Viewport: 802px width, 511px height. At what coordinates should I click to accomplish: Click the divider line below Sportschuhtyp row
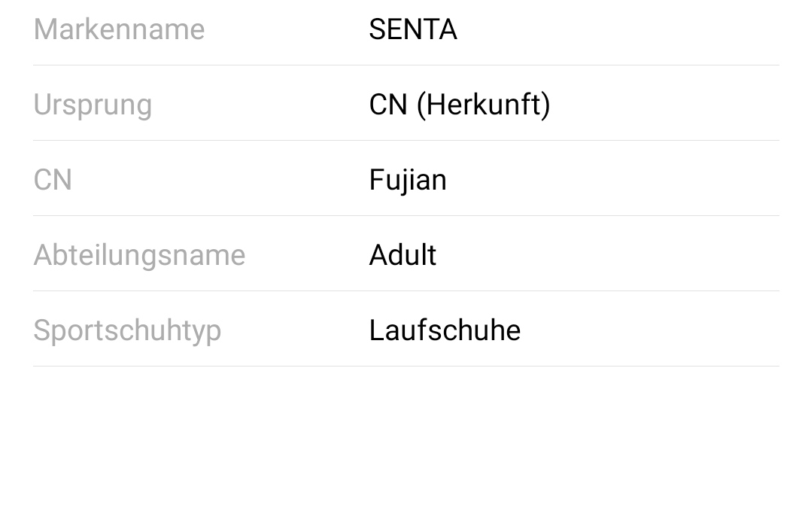point(406,367)
